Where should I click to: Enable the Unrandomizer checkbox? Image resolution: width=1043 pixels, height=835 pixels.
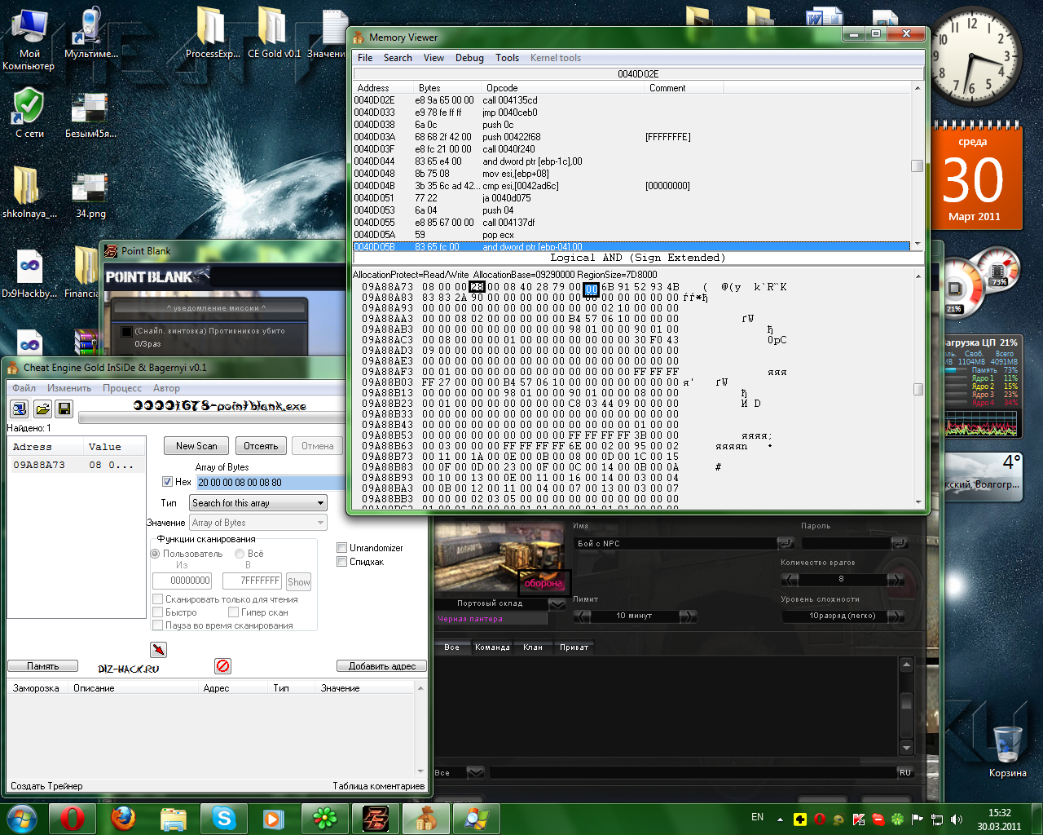(342, 547)
